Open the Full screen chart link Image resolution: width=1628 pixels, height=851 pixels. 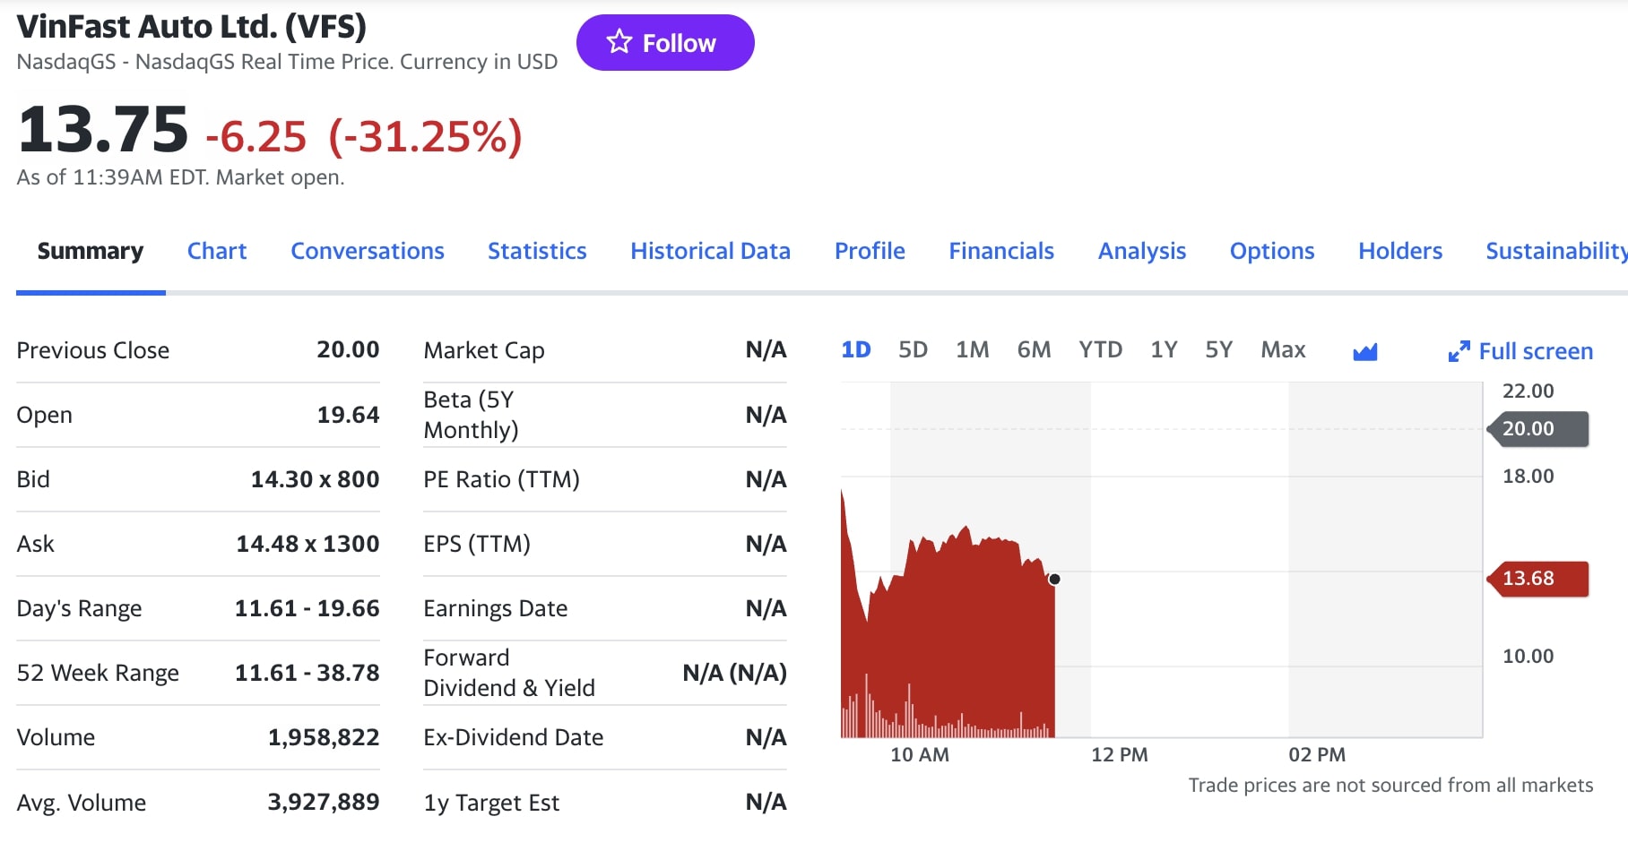click(1520, 351)
